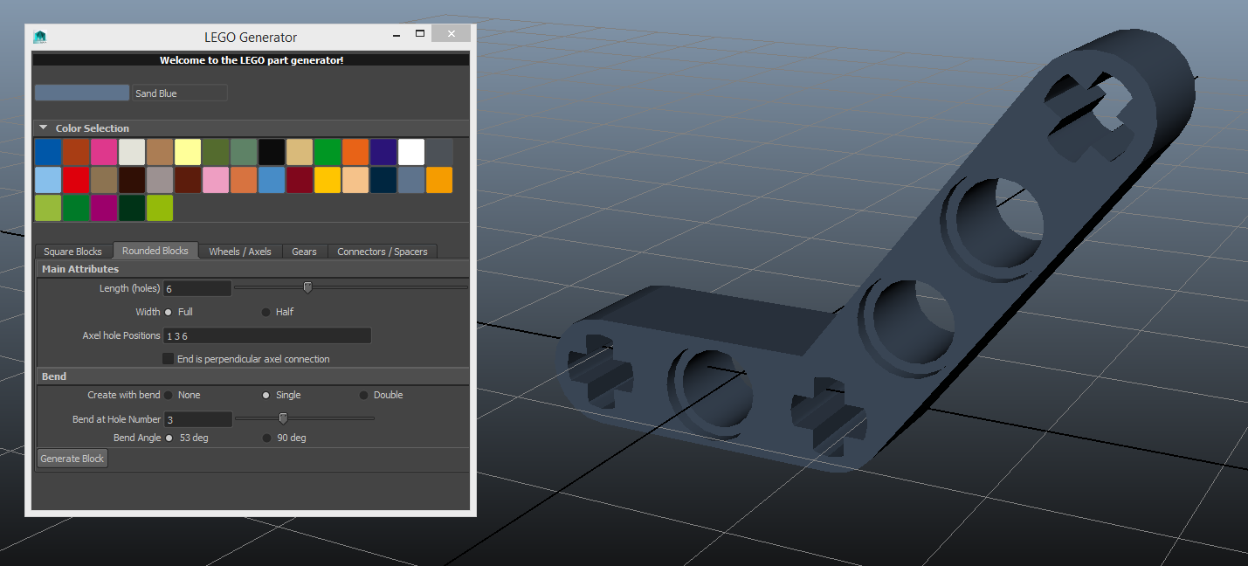Maximize the LEGO Generator window

click(x=420, y=34)
